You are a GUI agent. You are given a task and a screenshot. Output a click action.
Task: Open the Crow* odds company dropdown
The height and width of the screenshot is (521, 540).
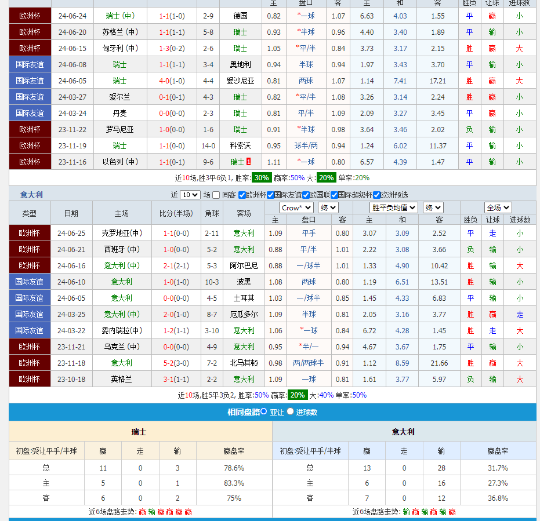pos(296,207)
